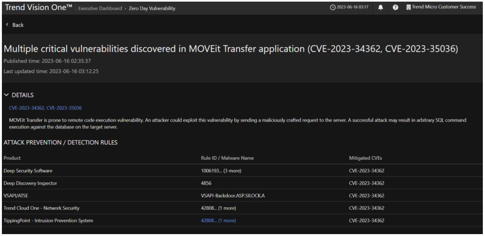
Task: Click the Back arrow chevron
Action: [x=7, y=25]
